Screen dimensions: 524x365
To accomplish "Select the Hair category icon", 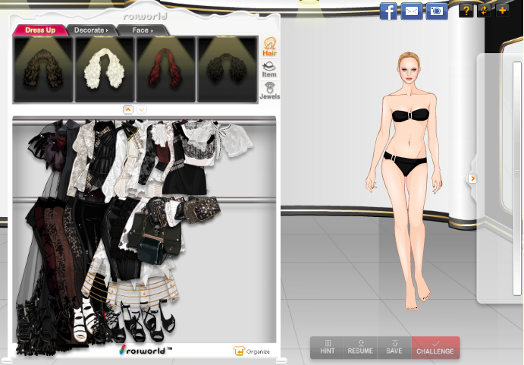I will tap(269, 47).
